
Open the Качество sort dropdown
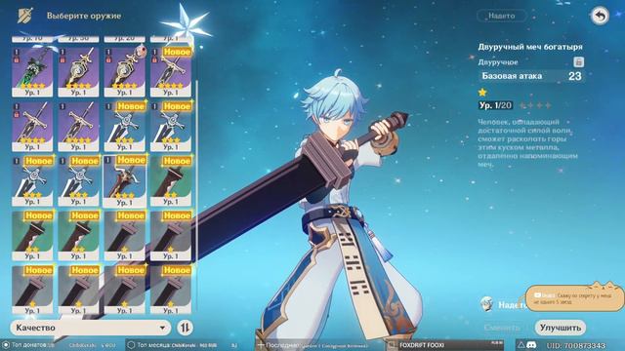click(91, 328)
